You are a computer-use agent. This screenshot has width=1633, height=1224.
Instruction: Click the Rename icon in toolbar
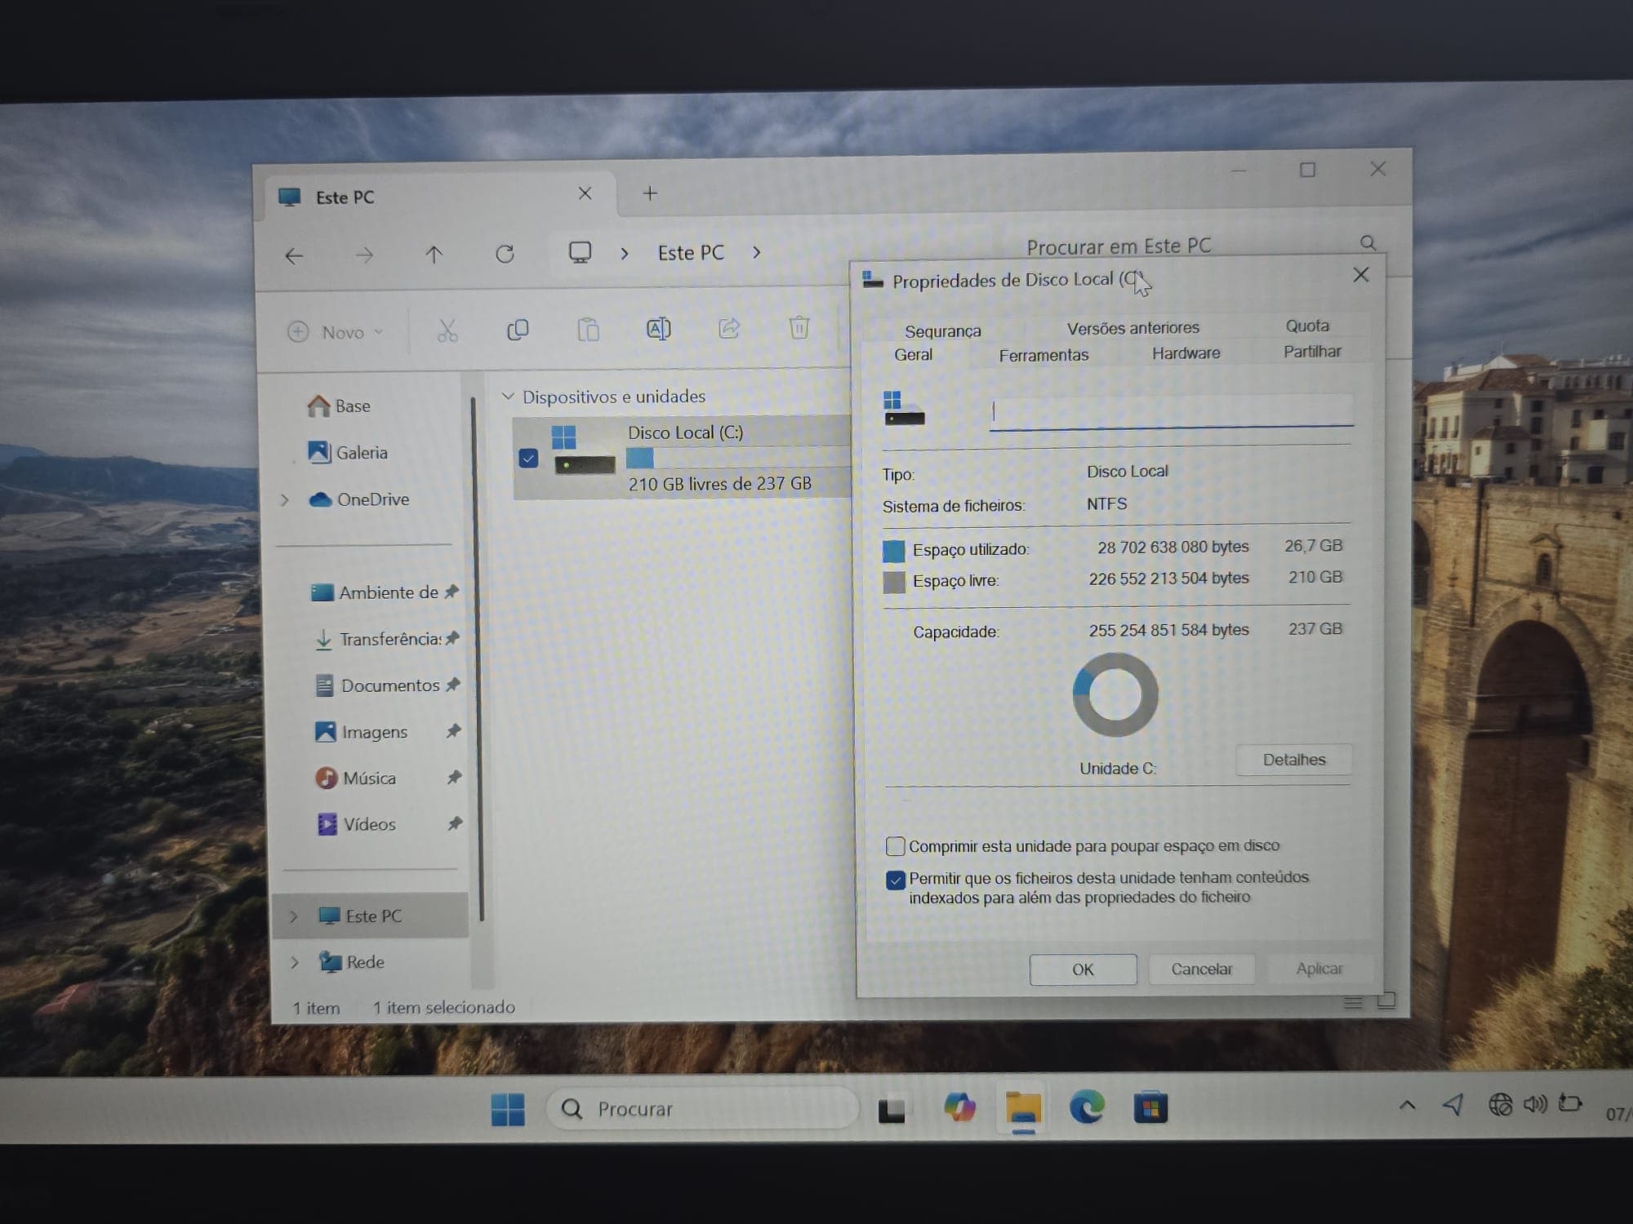point(658,329)
